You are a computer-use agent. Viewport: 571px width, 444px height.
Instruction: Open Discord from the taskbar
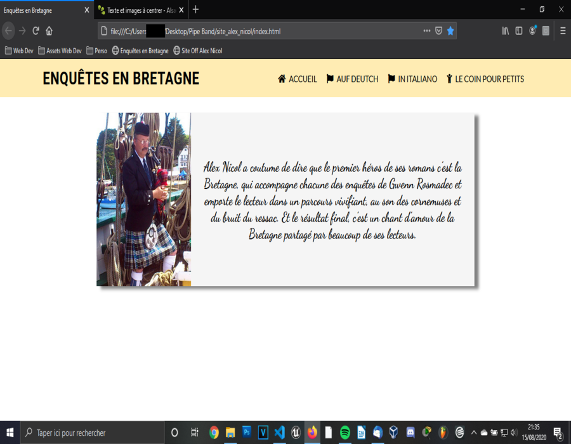pyautogui.click(x=410, y=433)
